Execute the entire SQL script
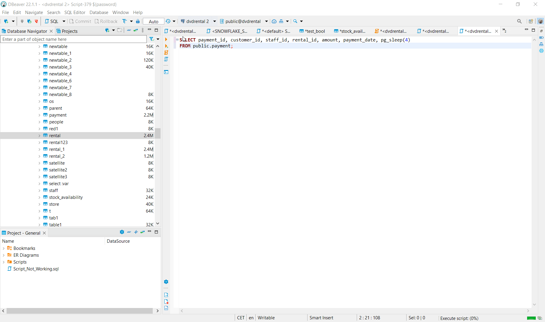The height and width of the screenshot is (322, 545). coord(166,52)
